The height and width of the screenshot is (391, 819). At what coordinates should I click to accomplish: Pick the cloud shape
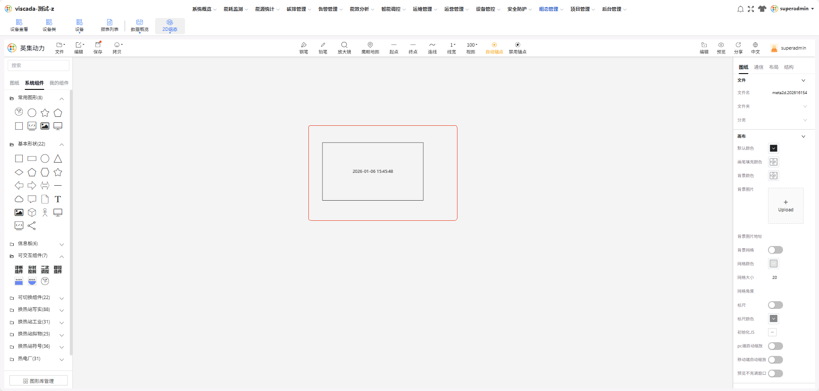click(19, 199)
